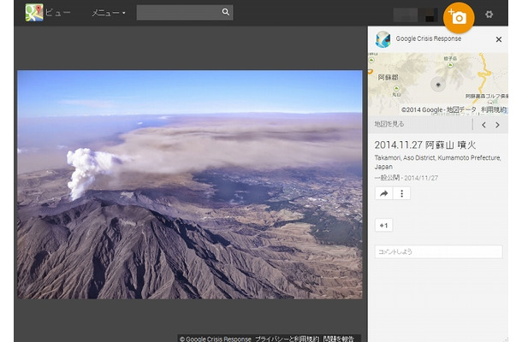Click the Google Crisis Response author name
Screen dimensions: 522x342
[x=428, y=39]
